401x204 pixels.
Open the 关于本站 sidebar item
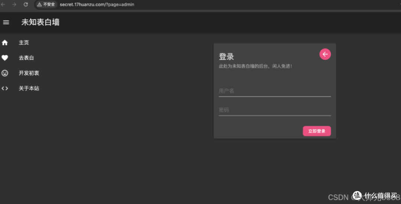coord(29,88)
